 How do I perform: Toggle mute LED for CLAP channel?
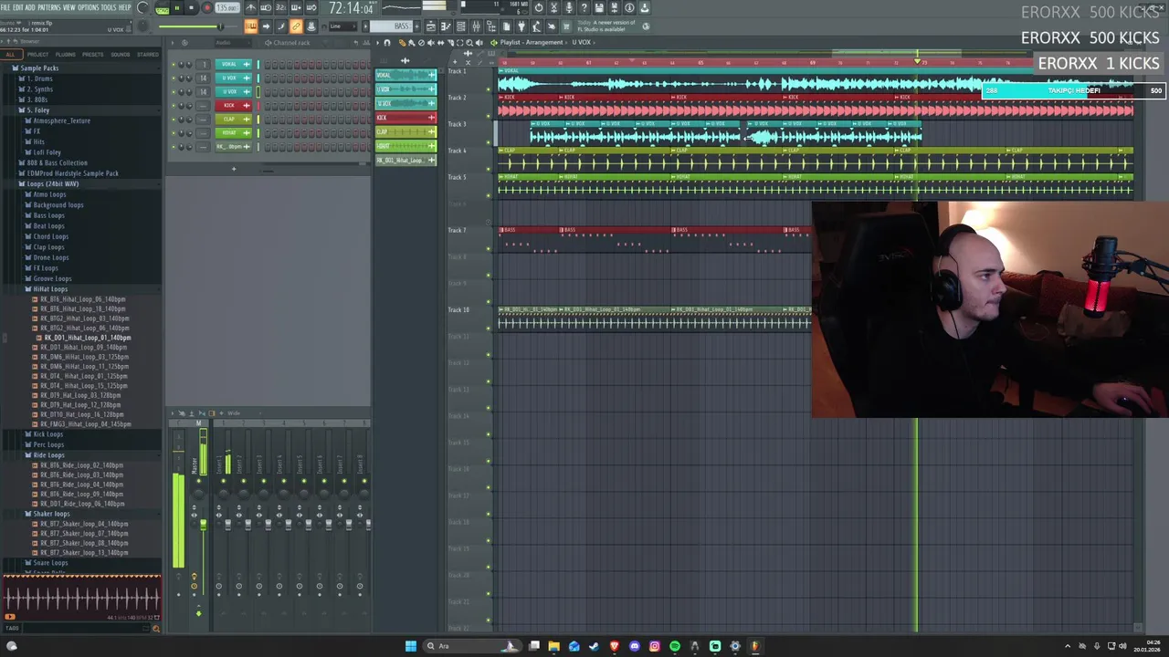point(174,120)
